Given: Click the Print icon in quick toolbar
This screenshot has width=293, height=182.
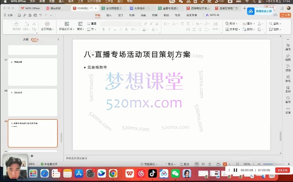Looking at the screenshot, I should [30, 15].
